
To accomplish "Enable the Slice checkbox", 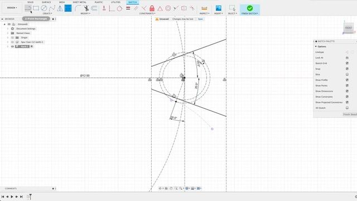I will 347,74.
